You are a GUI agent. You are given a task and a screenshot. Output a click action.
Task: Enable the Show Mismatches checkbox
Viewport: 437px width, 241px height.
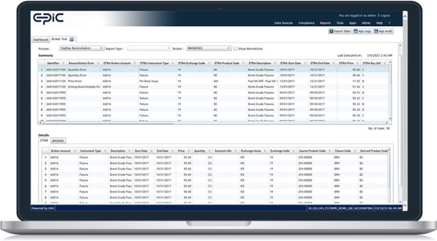236,49
